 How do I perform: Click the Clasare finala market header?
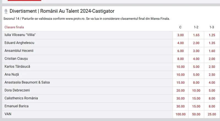[14, 27]
